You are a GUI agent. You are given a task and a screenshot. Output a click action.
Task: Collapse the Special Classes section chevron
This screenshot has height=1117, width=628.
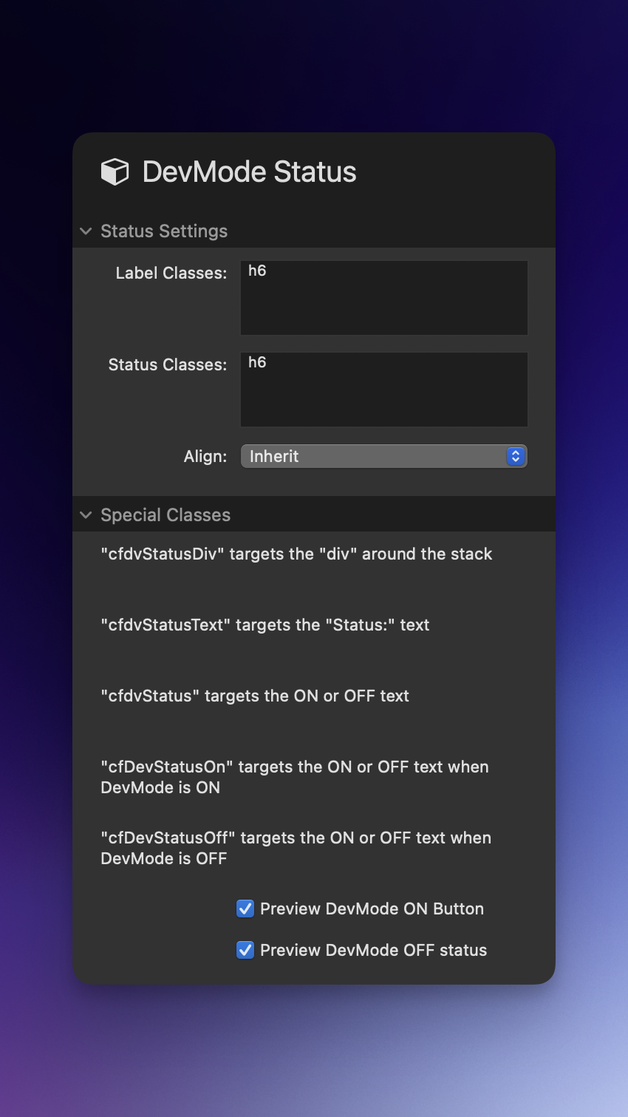[x=86, y=515]
